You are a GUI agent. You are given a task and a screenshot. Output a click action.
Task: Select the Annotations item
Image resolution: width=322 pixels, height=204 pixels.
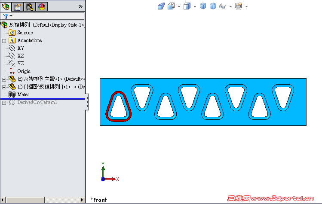(30, 40)
